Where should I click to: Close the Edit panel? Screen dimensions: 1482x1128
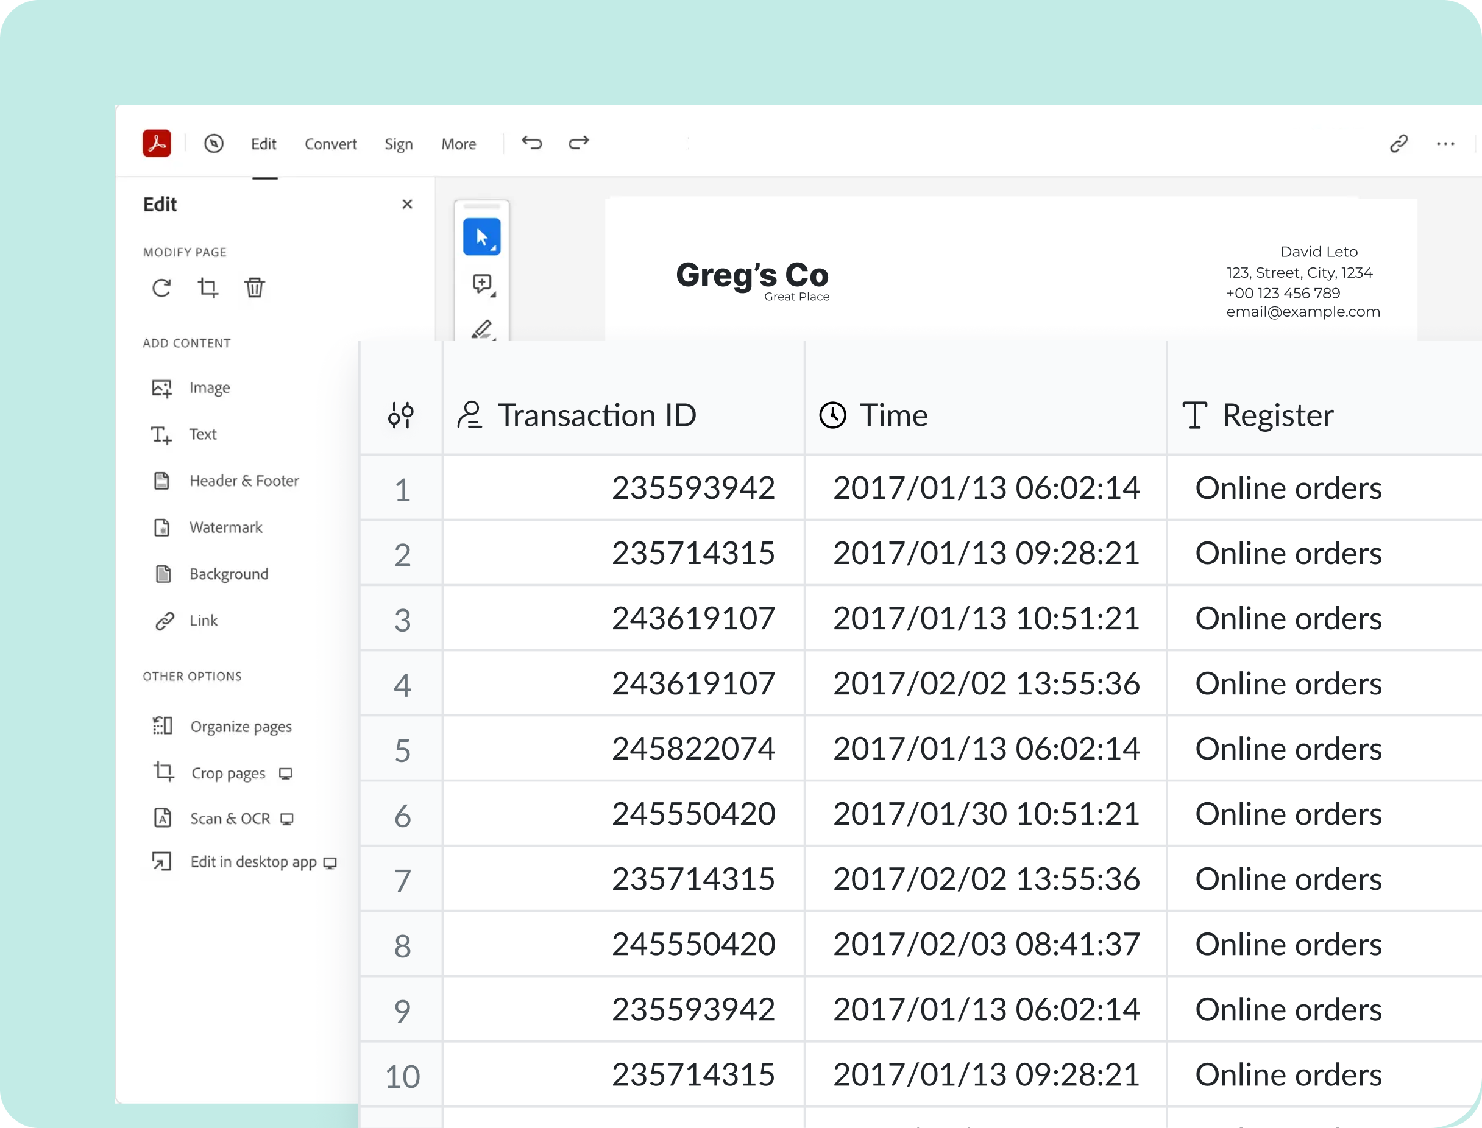coord(407,204)
